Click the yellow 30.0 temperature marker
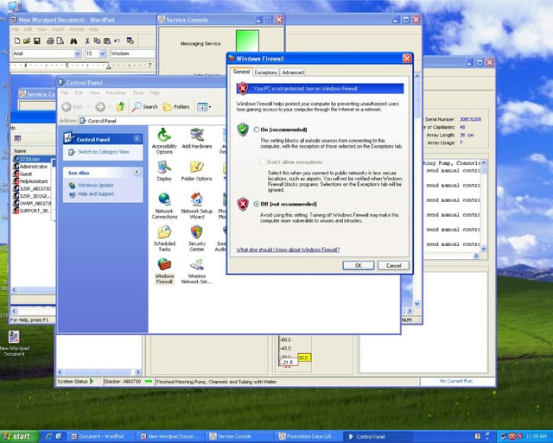 (x=304, y=358)
